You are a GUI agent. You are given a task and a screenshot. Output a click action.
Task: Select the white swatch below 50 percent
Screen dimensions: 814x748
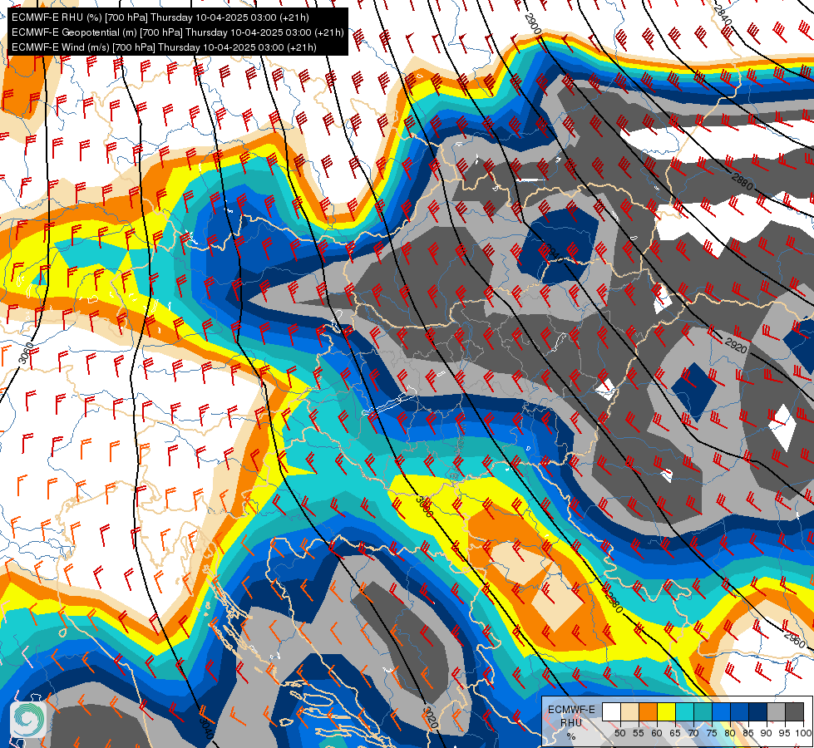tap(611, 711)
